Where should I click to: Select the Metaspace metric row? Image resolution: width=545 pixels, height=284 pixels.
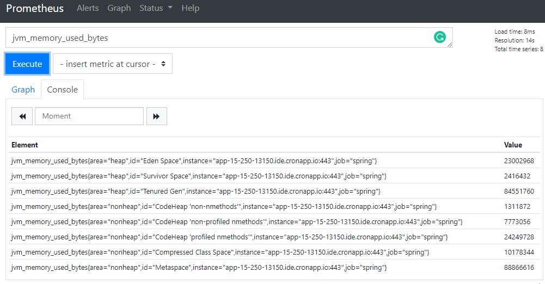pos(274,267)
